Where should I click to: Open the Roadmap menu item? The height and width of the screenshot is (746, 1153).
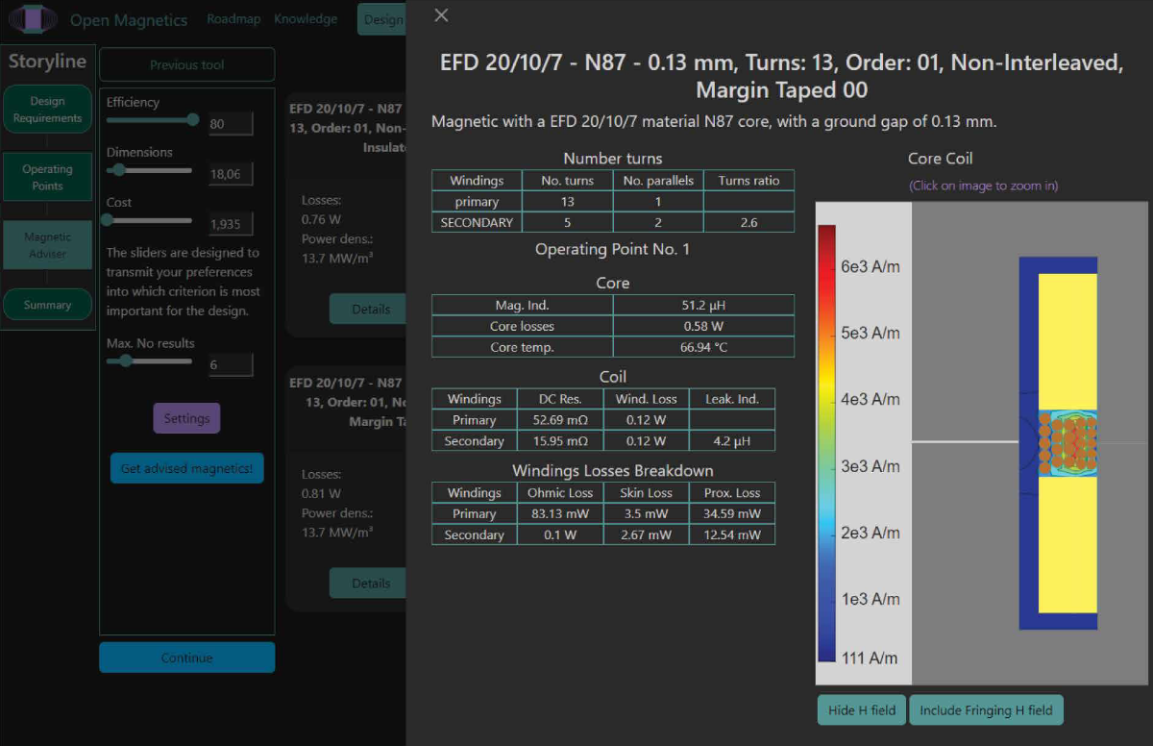click(x=233, y=19)
